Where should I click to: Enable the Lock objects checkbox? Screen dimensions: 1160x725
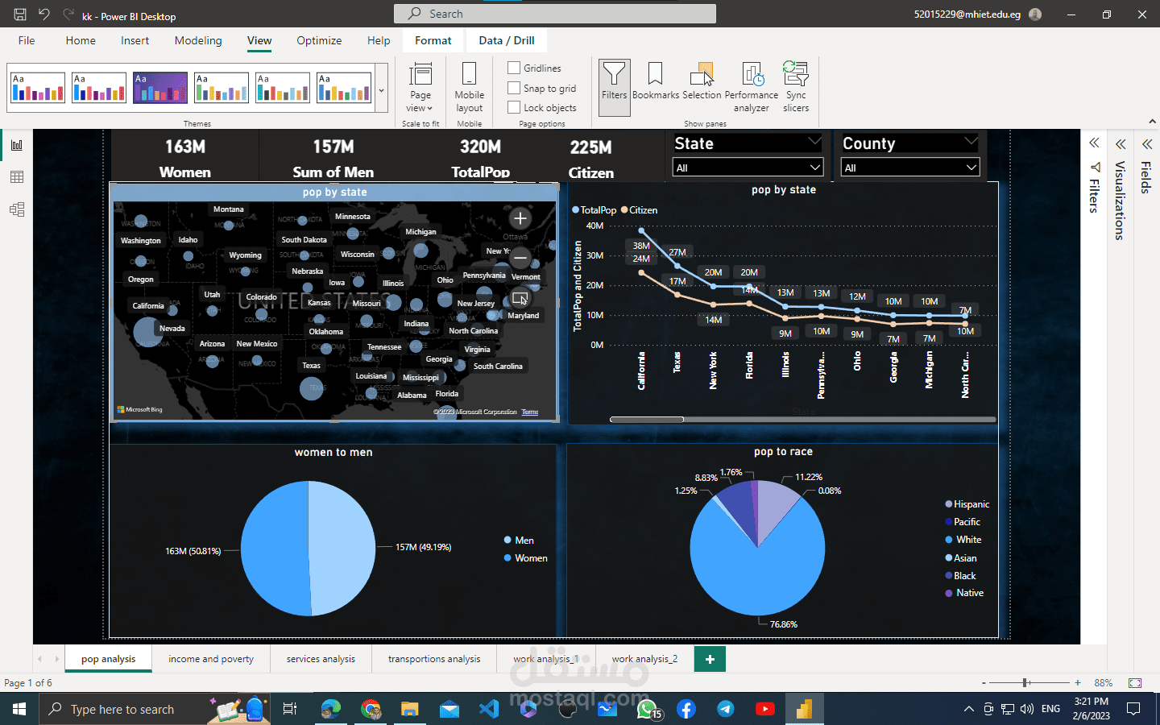coord(514,107)
